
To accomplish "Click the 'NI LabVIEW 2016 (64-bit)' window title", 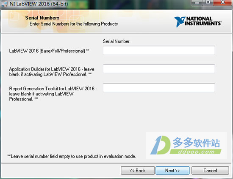I will (x=39, y=4).
